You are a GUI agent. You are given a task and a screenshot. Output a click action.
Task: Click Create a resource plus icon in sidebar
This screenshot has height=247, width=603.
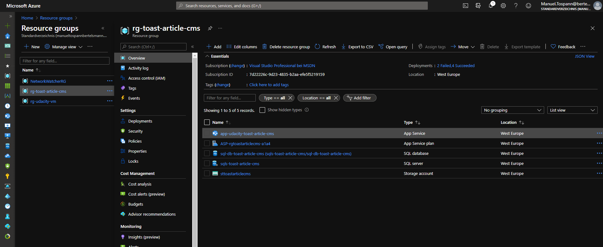[8, 26]
